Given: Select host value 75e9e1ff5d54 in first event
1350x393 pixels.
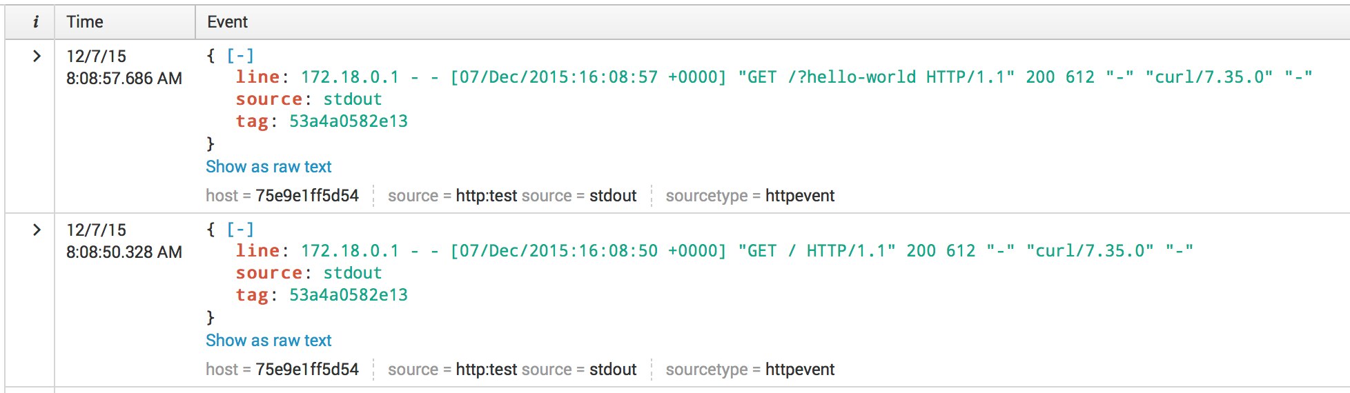Looking at the screenshot, I should [307, 196].
